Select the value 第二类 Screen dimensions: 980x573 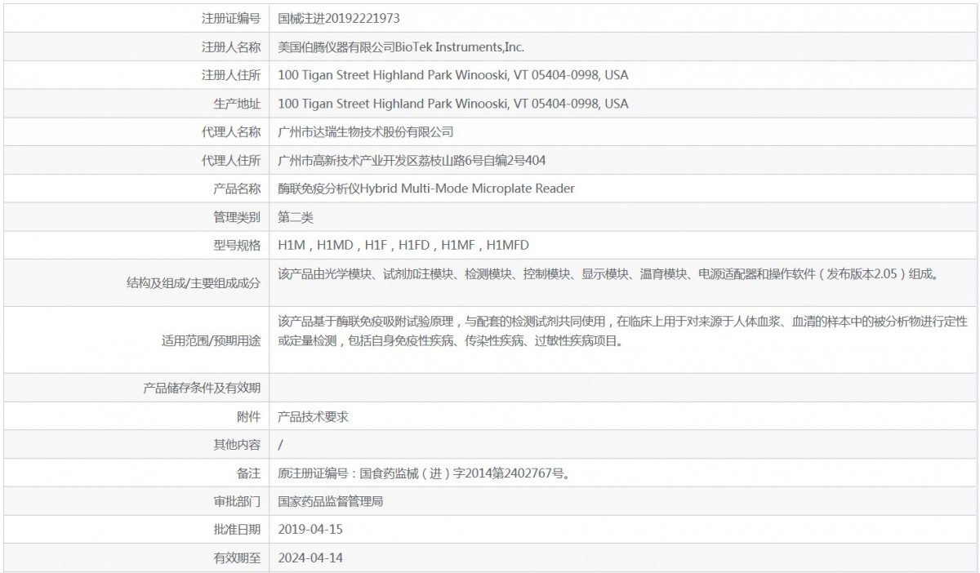tap(296, 217)
